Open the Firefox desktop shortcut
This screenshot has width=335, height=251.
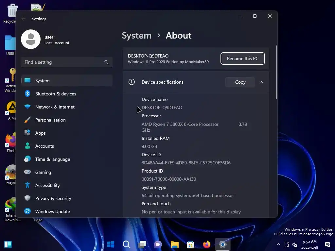(10, 142)
